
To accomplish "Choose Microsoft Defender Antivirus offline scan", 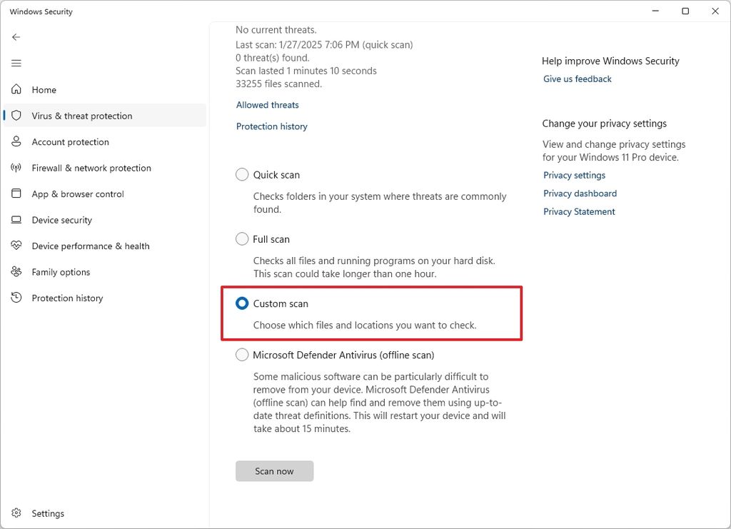I will click(x=241, y=355).
